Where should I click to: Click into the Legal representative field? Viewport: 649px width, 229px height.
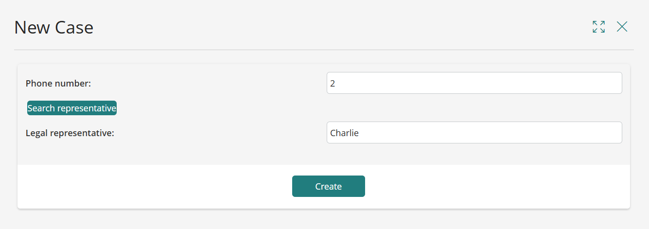(x=474, y=133)
